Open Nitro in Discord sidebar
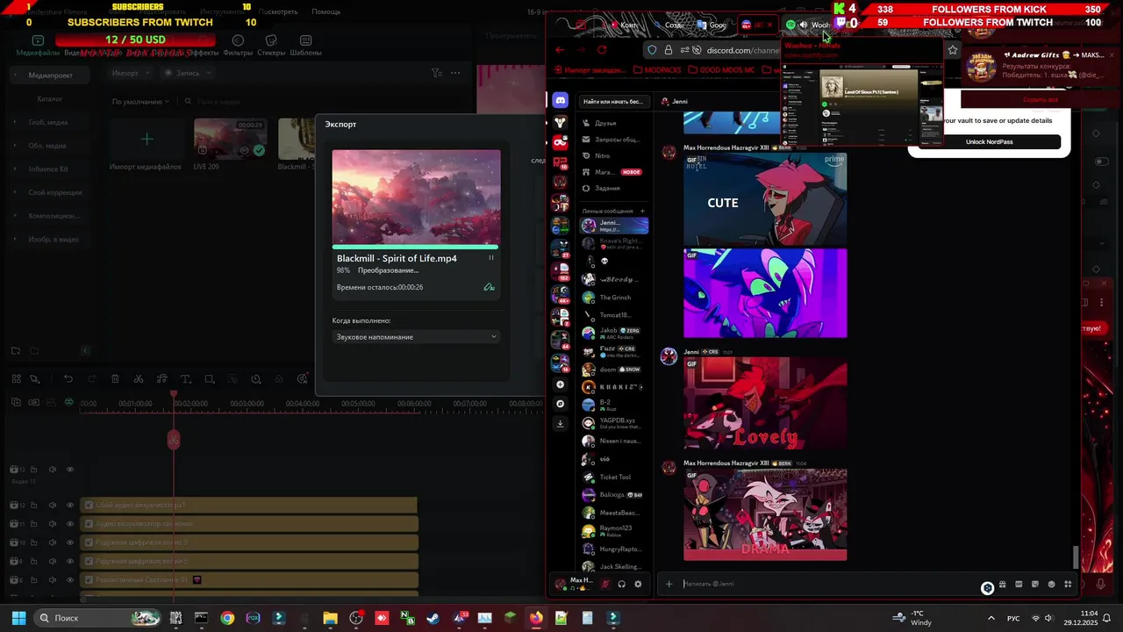Screen dimensions: 1123x632 614,155
